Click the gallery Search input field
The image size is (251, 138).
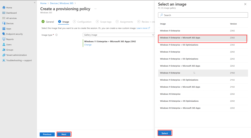(x=203, y=15)
